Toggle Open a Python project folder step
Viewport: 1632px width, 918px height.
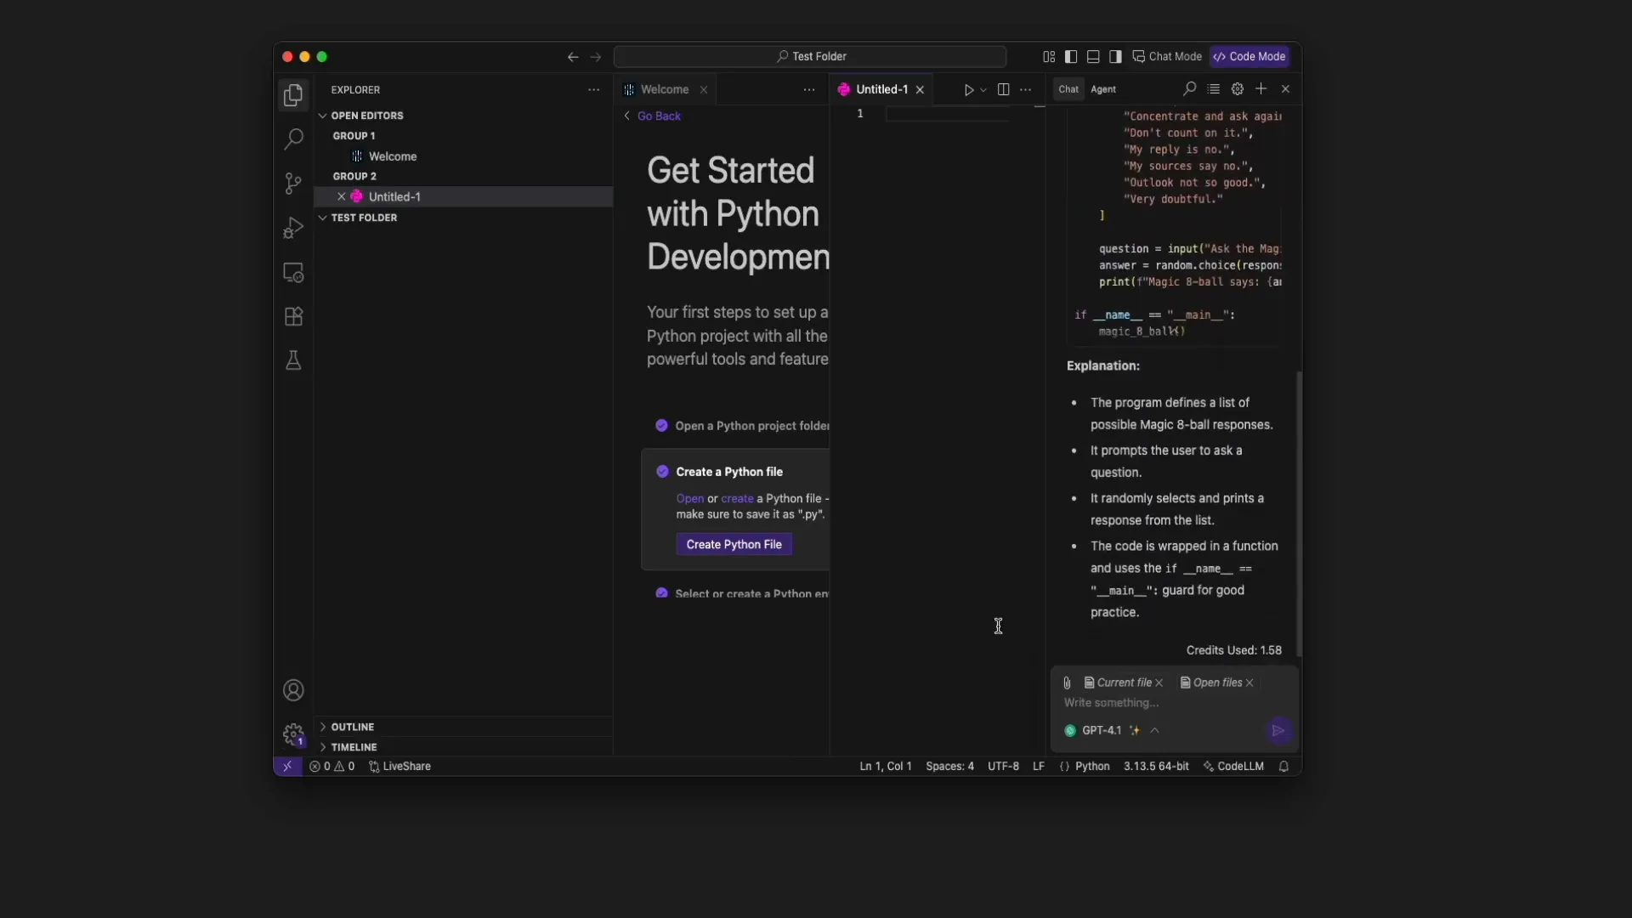click(x=661, y=426)
